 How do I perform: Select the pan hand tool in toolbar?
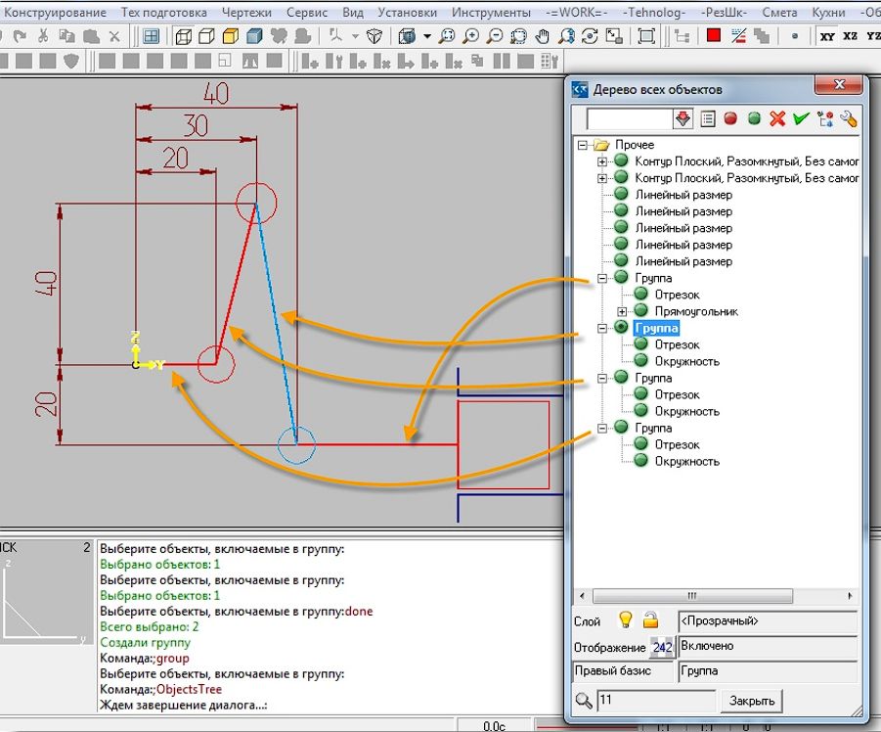click(543, 36)
